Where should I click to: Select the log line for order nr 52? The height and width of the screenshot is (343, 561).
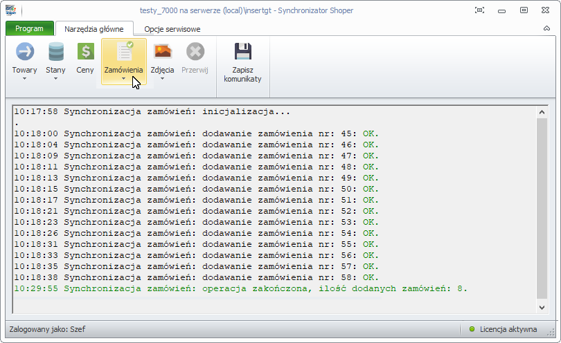coord(196,212)
